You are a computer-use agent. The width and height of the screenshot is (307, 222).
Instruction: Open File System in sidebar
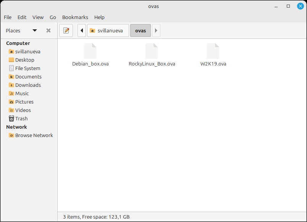25,68
